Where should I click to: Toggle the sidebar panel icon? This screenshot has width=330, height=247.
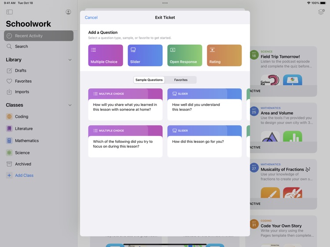coord(10,12)
